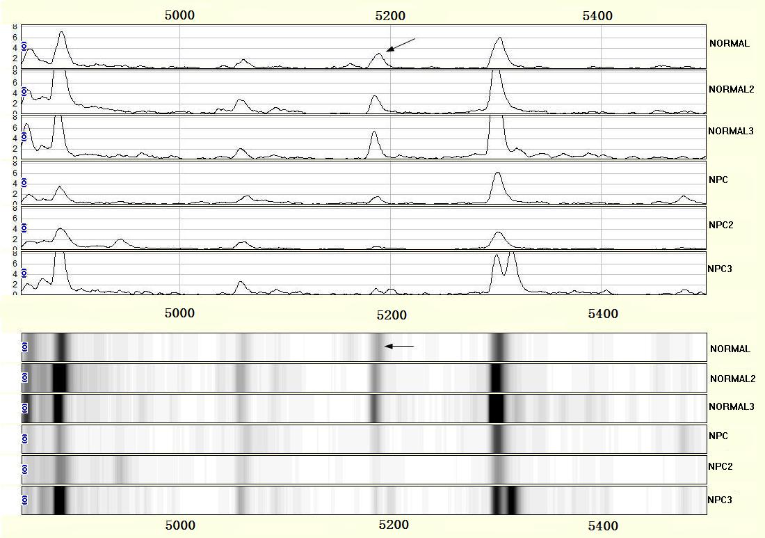Click the blue circle marker on NPC2 gel lane
Screen dimensions: 765x538
pyautogui.click(x=25, y=470)
